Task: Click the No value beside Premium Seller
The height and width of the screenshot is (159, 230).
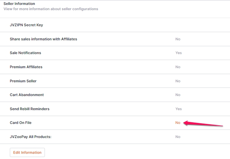Action: click(x=178, y=81)
